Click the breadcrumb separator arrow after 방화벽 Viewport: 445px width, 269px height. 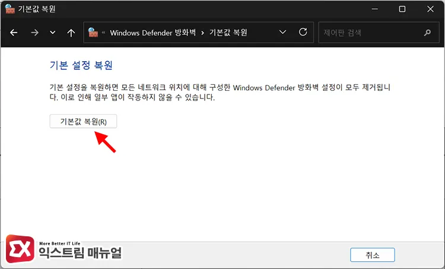tap(202, 33)
